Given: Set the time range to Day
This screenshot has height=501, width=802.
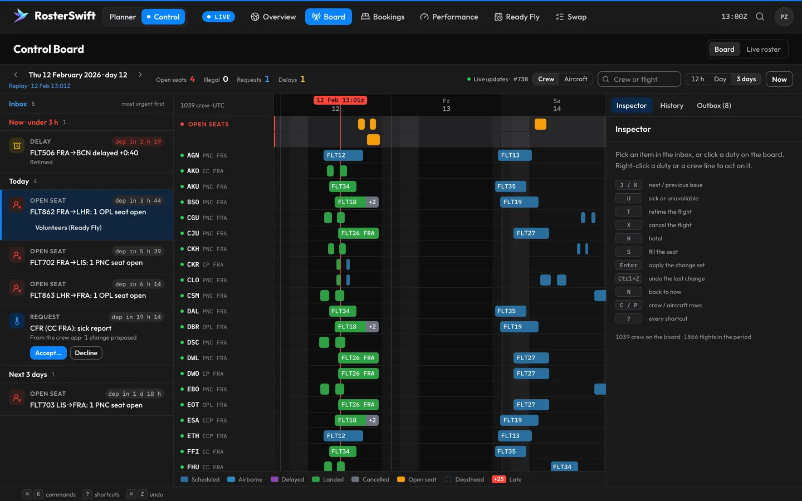Looking at the screenshot, I should coord(720,79).
